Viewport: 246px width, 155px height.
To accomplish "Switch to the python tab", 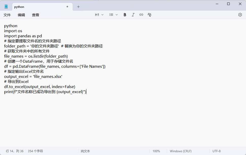I will tap(42, 7).
